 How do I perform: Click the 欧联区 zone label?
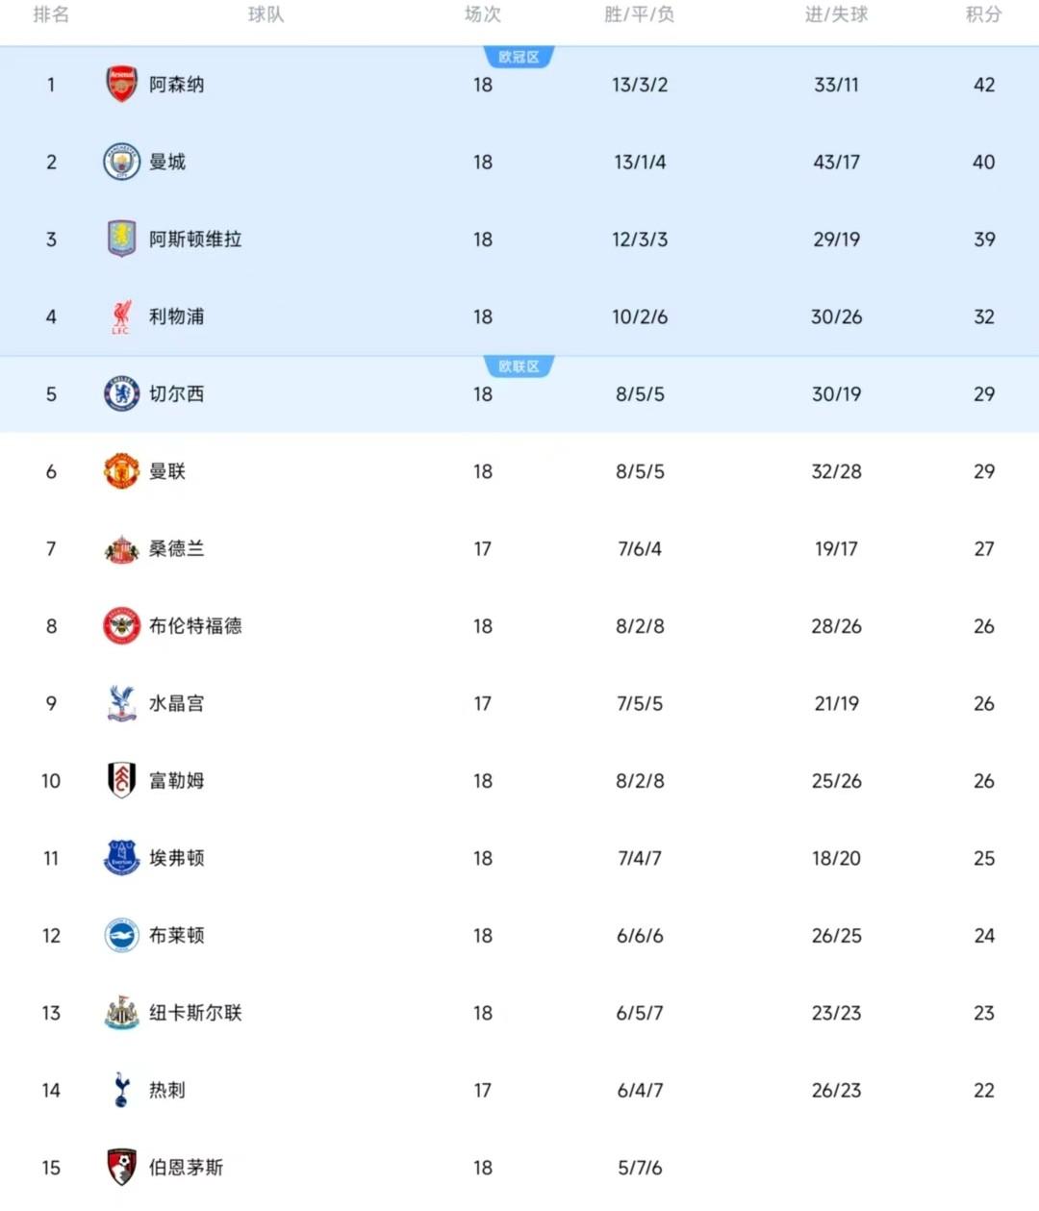519,366
